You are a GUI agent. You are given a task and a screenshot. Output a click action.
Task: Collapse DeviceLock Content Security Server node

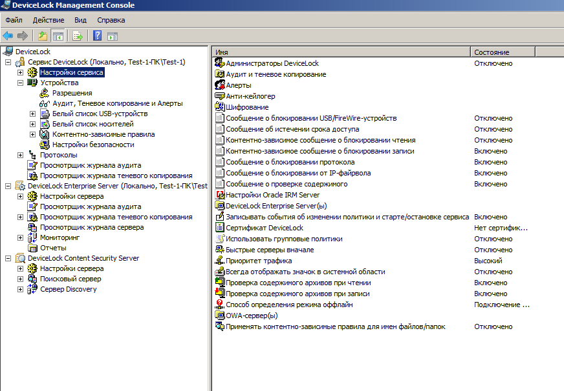pyautogui.click(x=8, y=258)
